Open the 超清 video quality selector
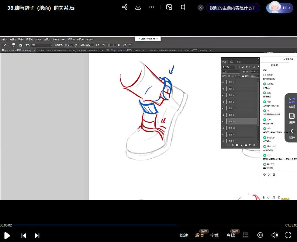The image size is (297, 242). pos(199,235)
